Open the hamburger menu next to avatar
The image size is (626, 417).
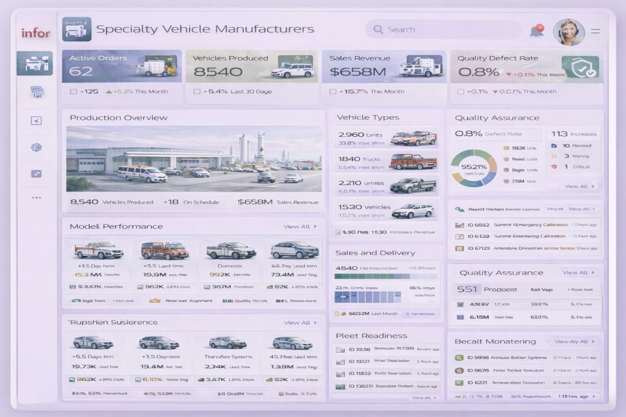pos(595,31)
